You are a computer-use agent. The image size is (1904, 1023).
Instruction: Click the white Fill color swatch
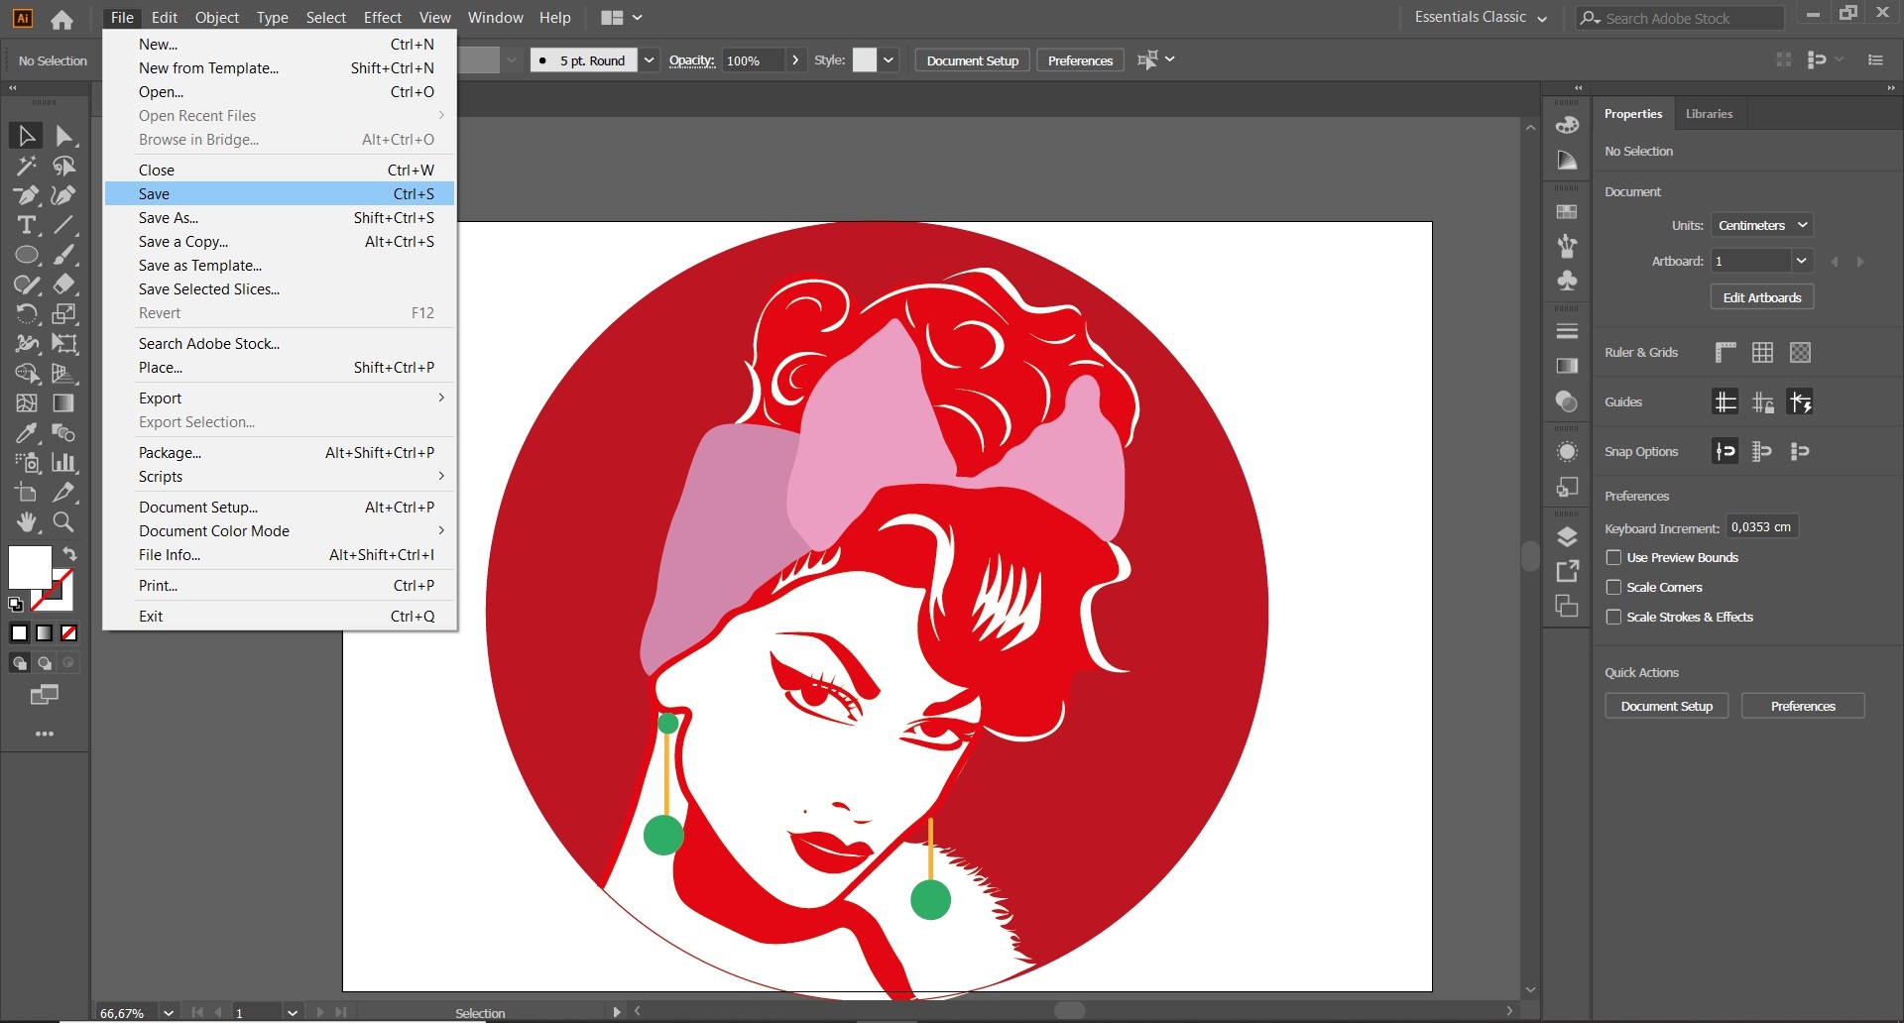[x=29, y=566]
